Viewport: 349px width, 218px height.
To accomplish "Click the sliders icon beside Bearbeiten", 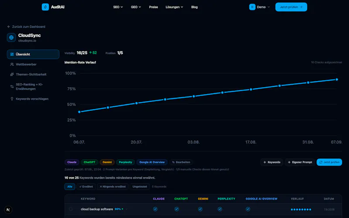I will (x=173, y=162).
